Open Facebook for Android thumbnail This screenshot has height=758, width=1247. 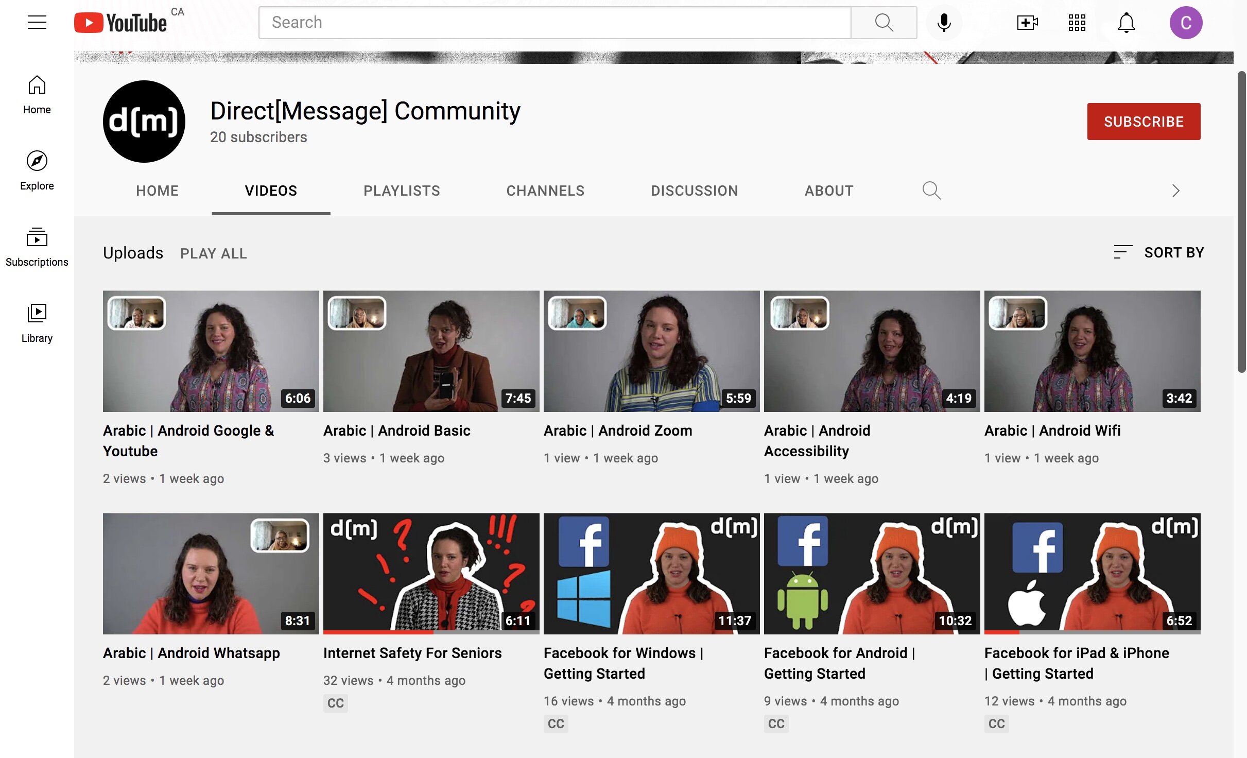point(872,574)
